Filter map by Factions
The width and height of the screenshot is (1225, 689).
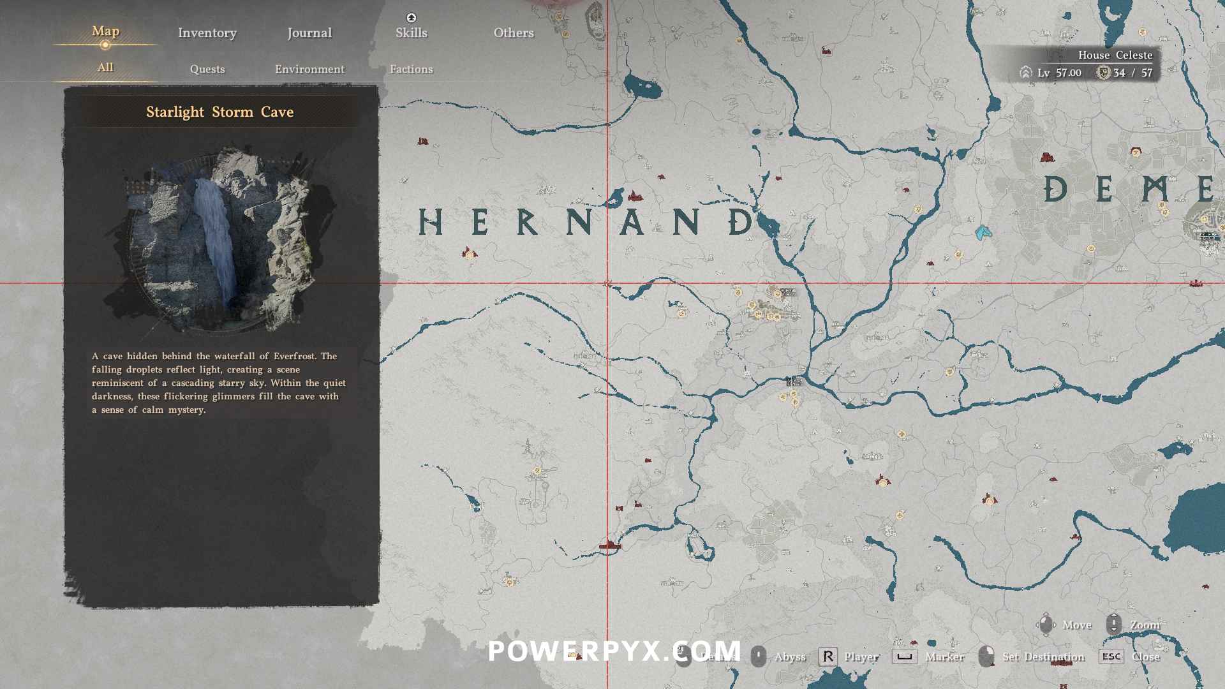[x=411, y=69]
